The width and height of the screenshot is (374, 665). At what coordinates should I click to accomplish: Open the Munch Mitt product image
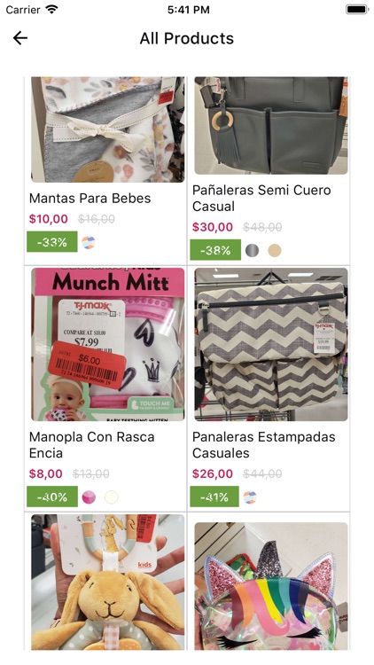coord(108,344)
